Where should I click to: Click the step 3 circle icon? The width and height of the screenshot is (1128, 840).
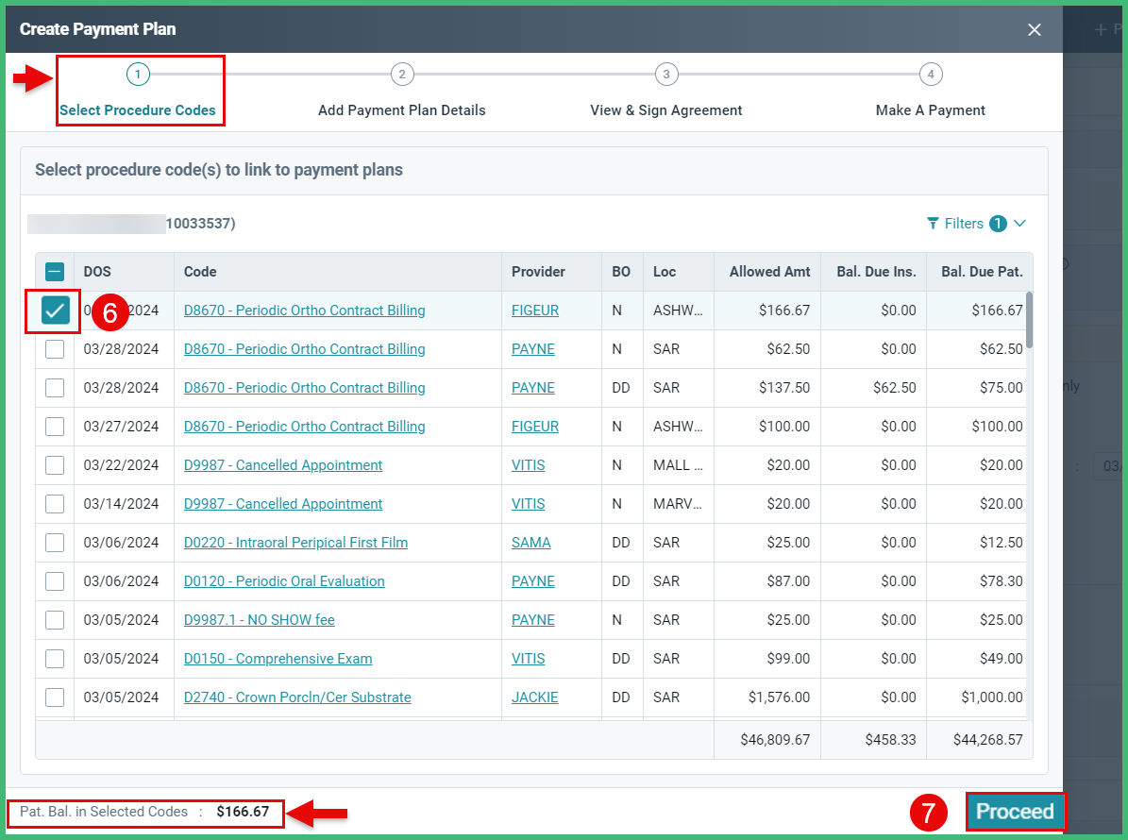[666, 74]
